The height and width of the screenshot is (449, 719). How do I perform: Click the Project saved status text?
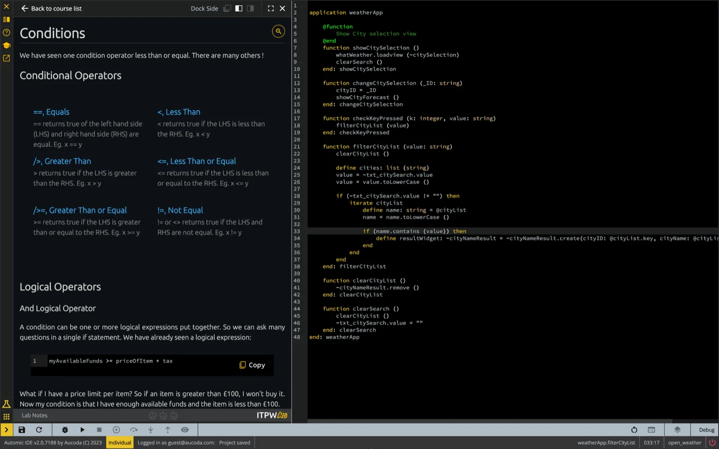point(235,443)
